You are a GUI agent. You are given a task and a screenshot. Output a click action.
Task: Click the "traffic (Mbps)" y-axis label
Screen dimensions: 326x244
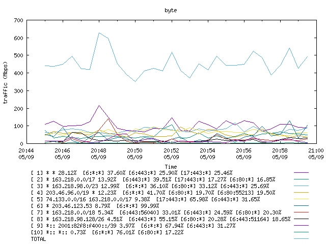coord(6,82)
